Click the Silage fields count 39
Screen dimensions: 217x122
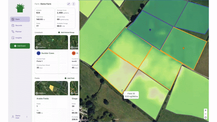click(73, 106)
